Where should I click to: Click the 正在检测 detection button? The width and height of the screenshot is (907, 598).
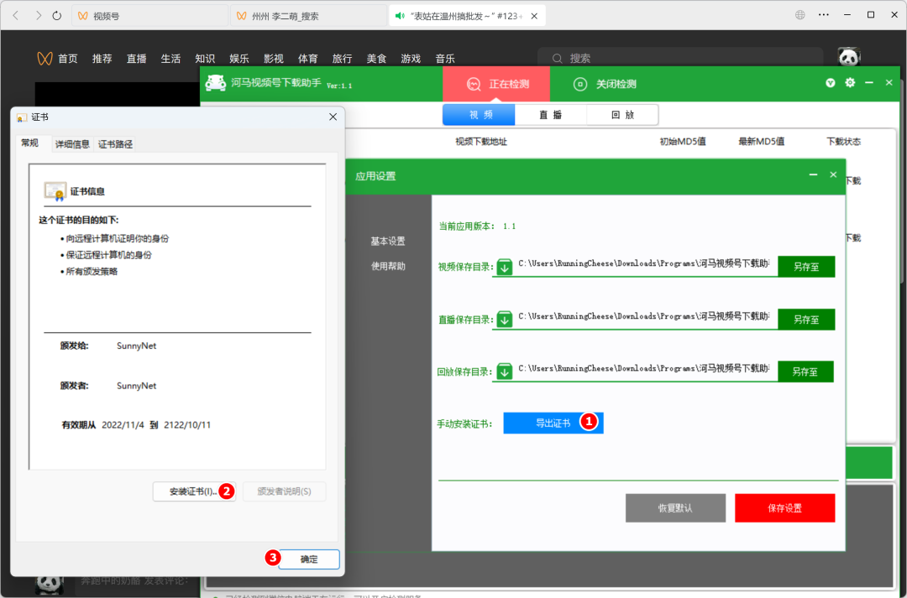click(x=496, y=84)
